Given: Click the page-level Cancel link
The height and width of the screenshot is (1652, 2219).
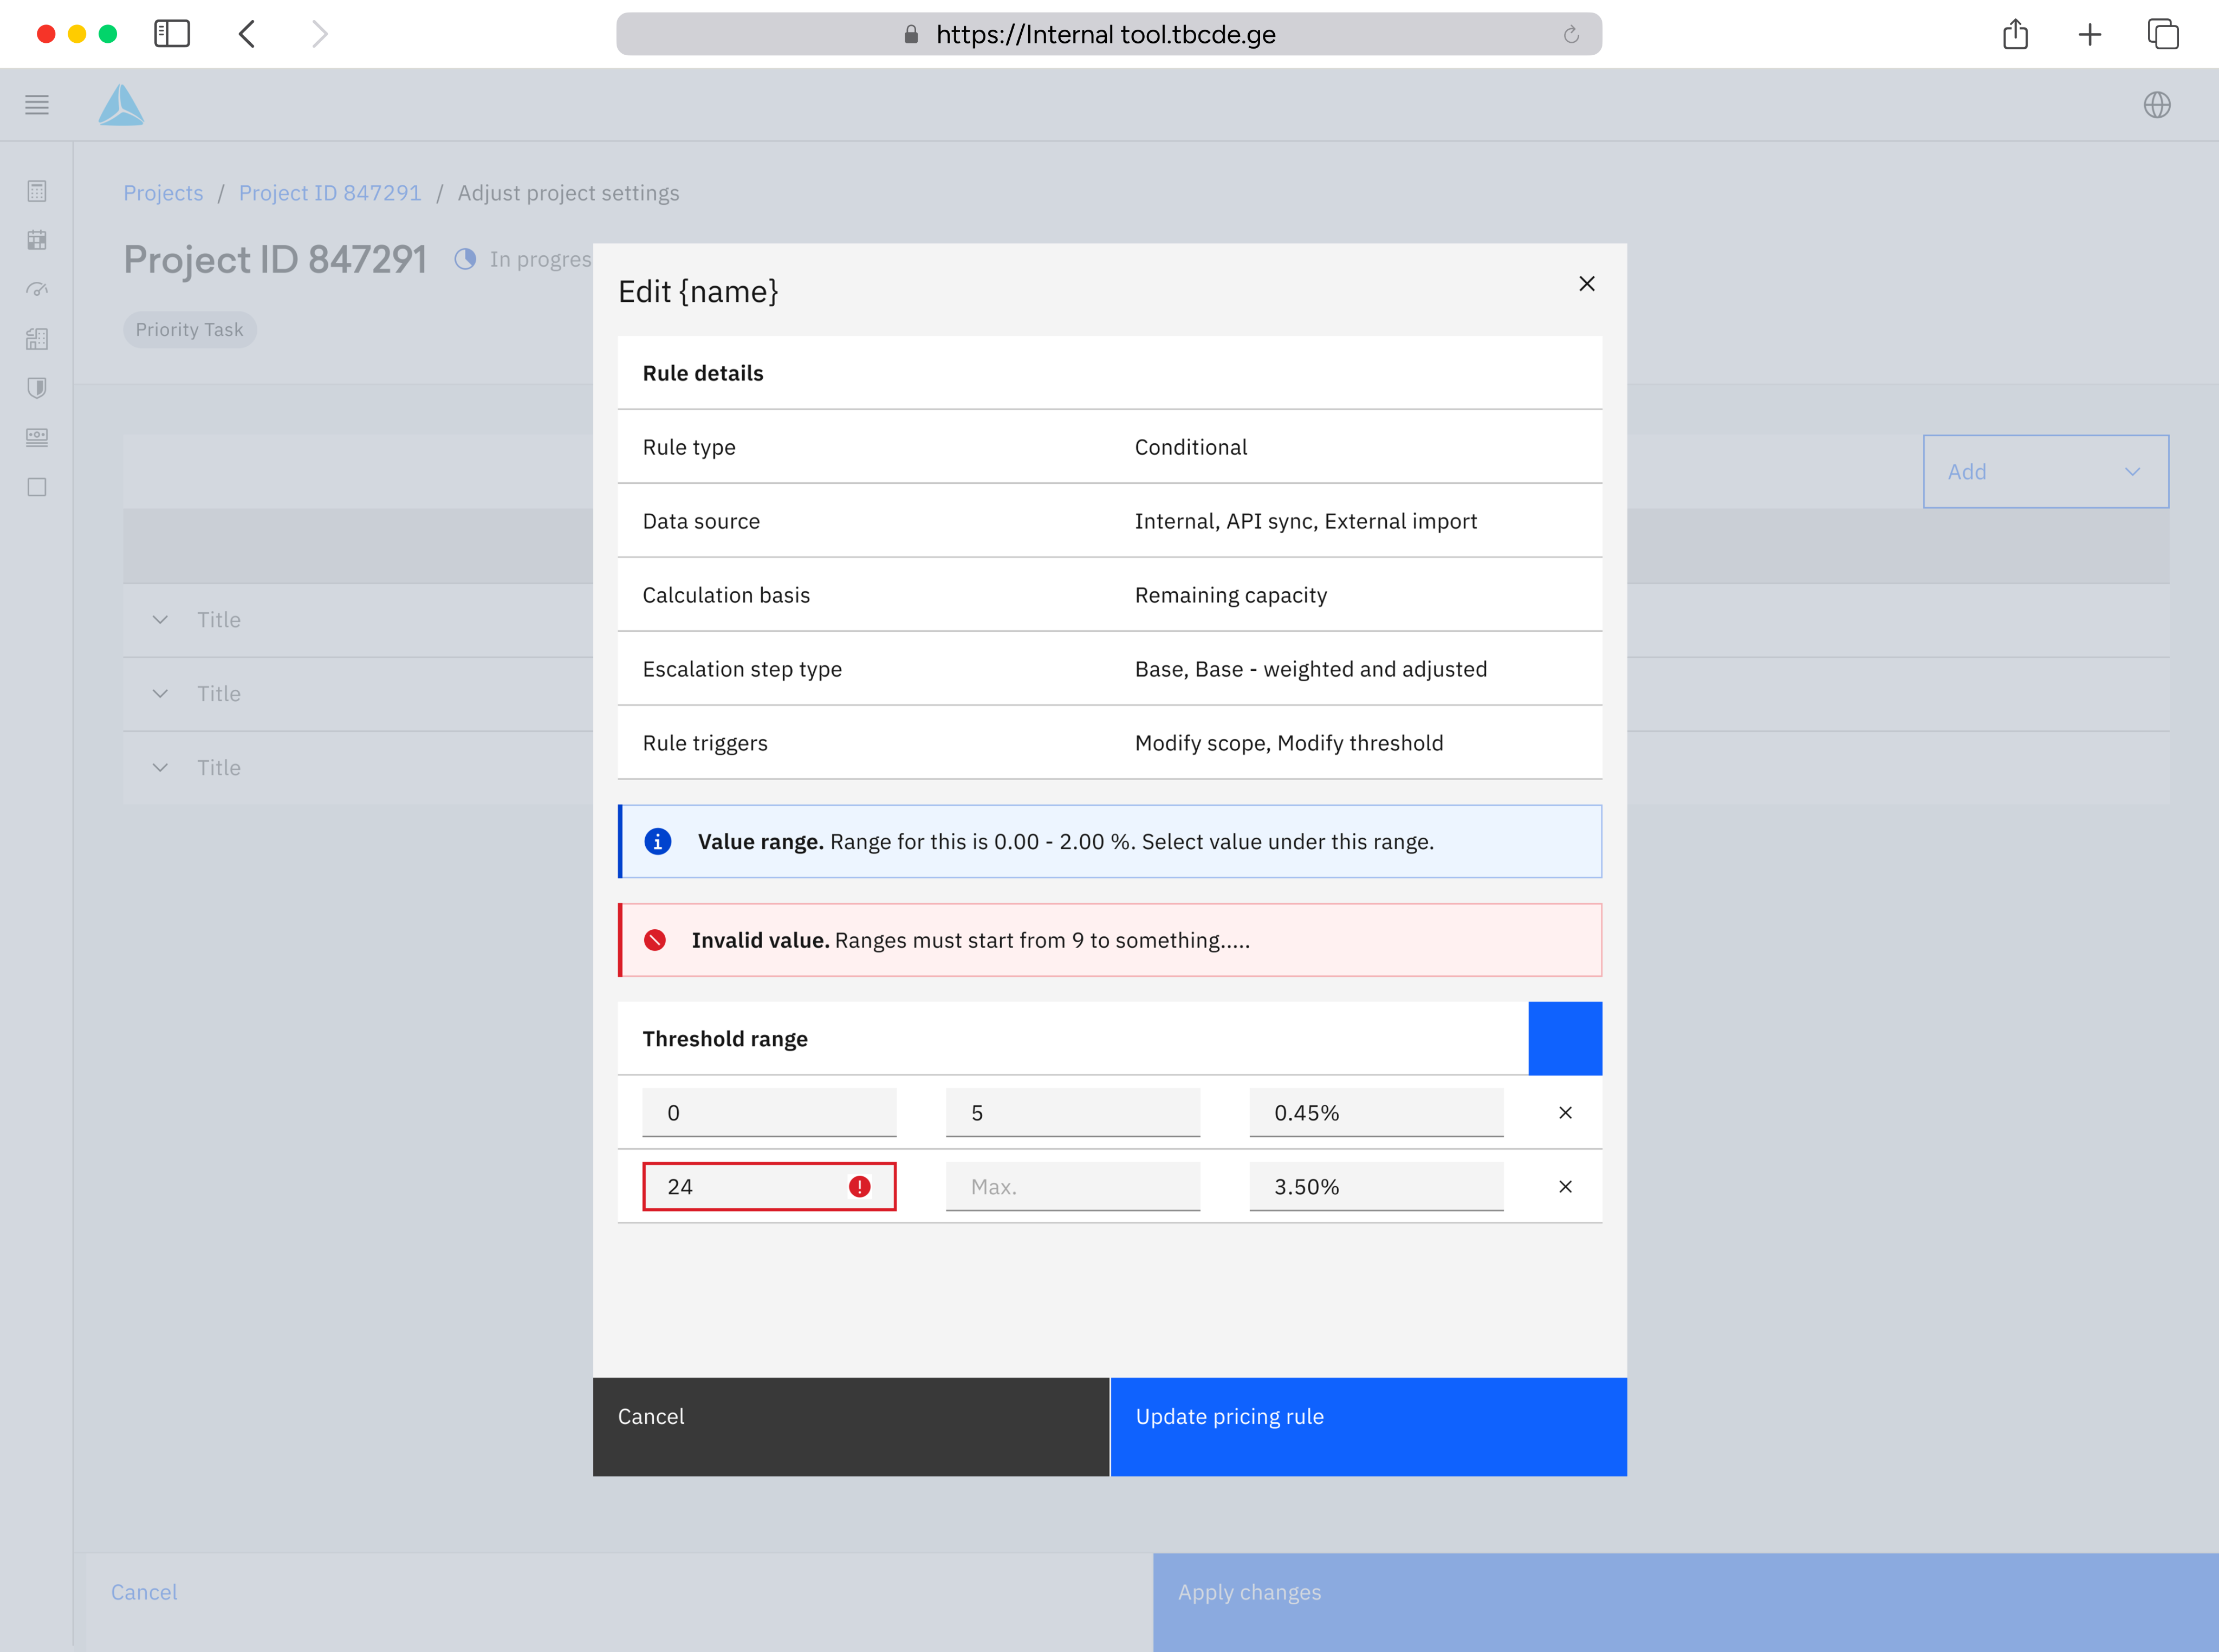Looking at the screenshot, I should (x=144, y=1592).
